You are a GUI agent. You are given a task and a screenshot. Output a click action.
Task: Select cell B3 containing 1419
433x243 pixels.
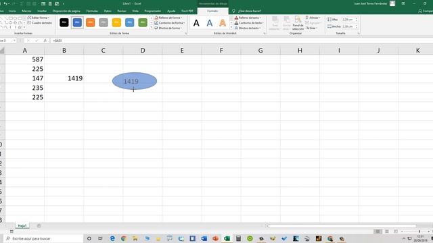[64, 78]
